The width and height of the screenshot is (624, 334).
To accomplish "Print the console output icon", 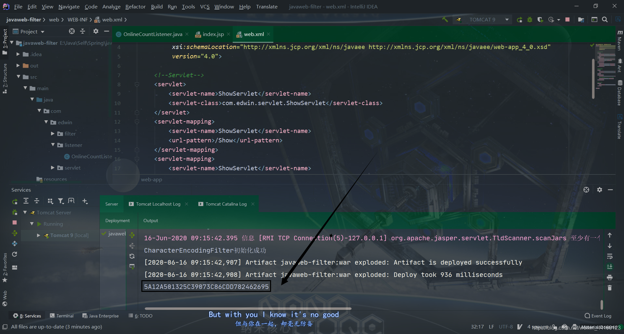I will click(610, 277).
